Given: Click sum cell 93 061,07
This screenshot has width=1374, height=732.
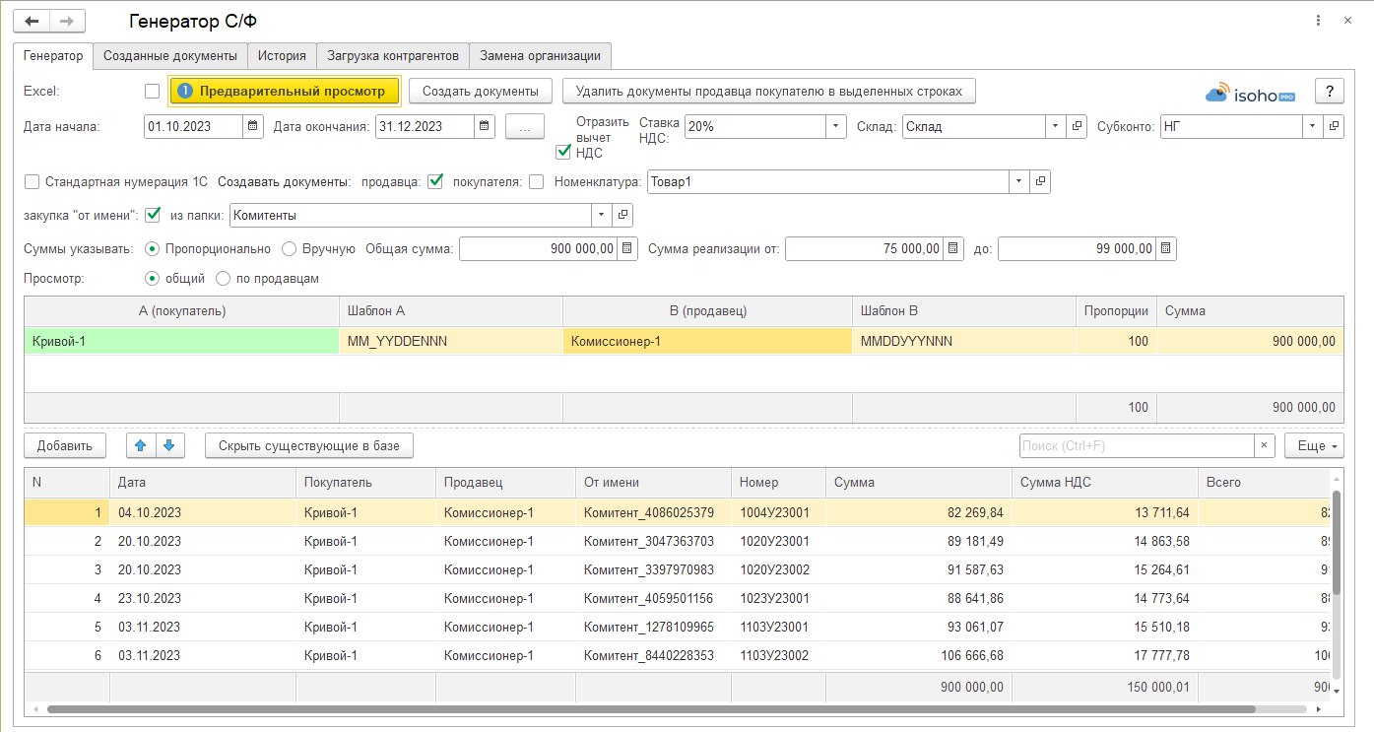Looking at the screenshot, I should 918,627.
